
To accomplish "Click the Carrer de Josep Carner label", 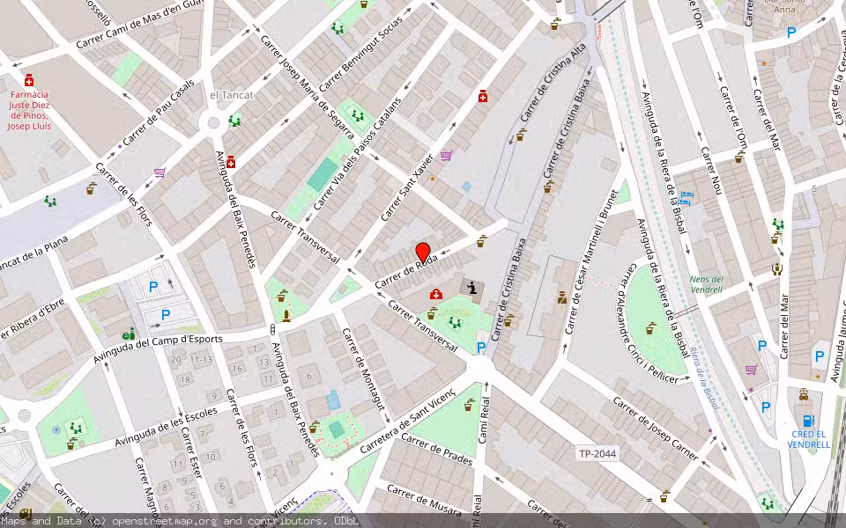I will 655,429.
